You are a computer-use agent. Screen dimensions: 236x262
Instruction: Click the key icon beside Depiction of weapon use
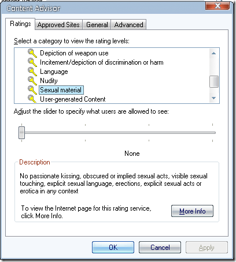coord(32,53)
